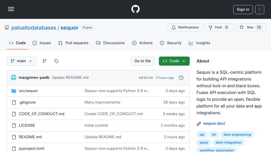Click the file icon beside pyproject.toml
The width and height of the screenshot is (271, 152).
(14, 149)
